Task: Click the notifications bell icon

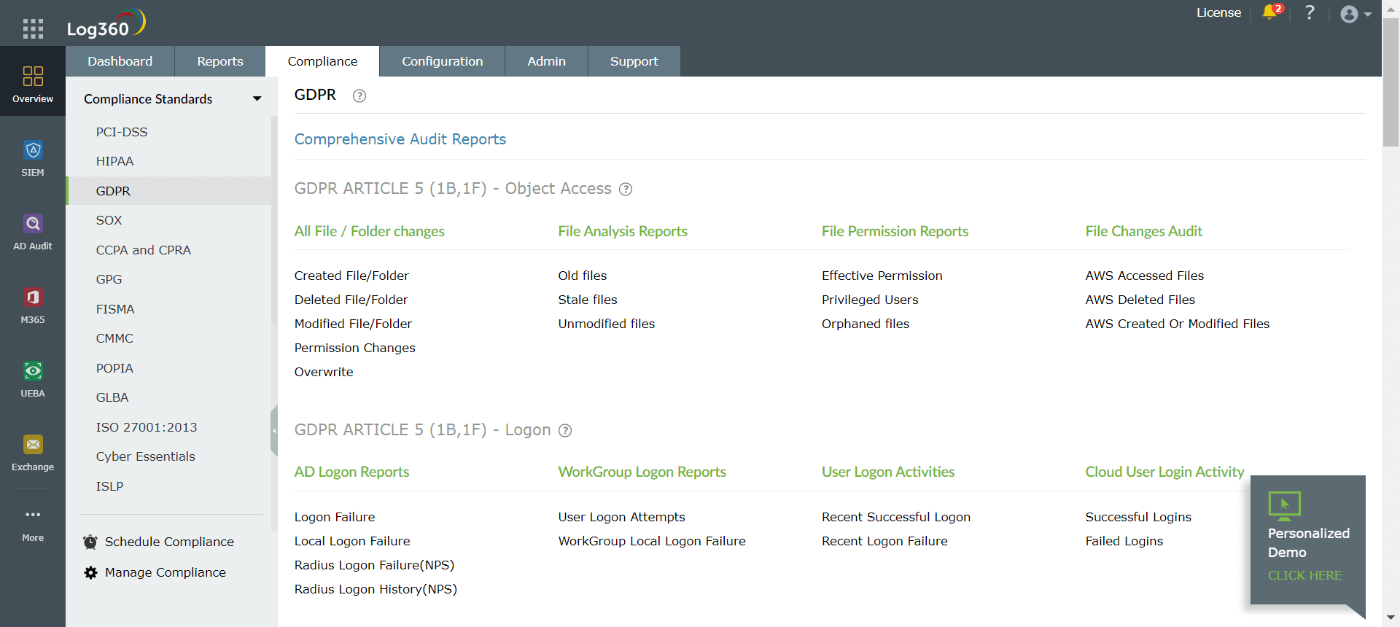Action: 1270,12
